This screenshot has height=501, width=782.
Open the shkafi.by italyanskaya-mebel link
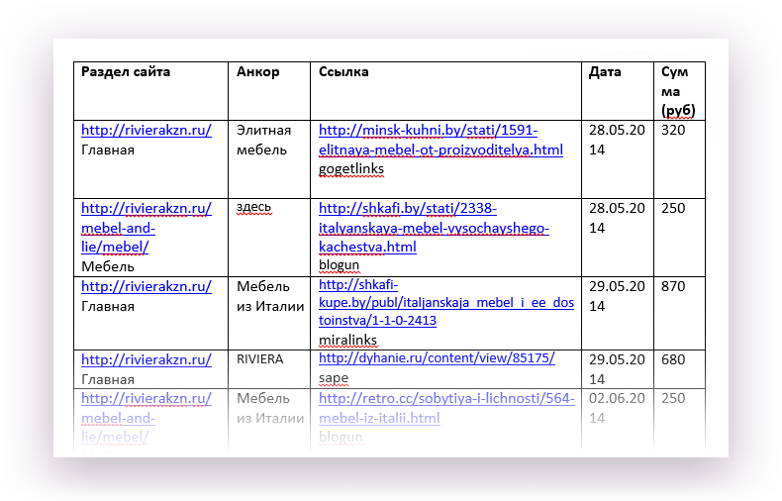click(434, 228)
